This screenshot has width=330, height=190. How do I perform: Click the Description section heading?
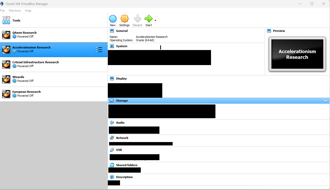pos(124,177)
